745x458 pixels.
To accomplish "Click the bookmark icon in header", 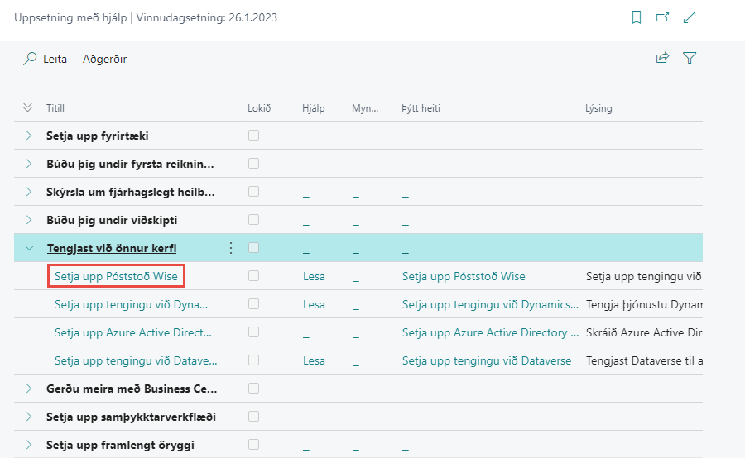I will click(x=637, y=17).
